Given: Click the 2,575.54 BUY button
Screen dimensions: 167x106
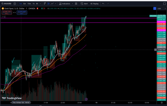Looking at the screenshot, I should tap(22, 13).
